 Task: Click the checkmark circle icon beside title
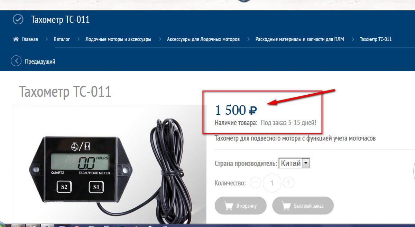point(18,20)
